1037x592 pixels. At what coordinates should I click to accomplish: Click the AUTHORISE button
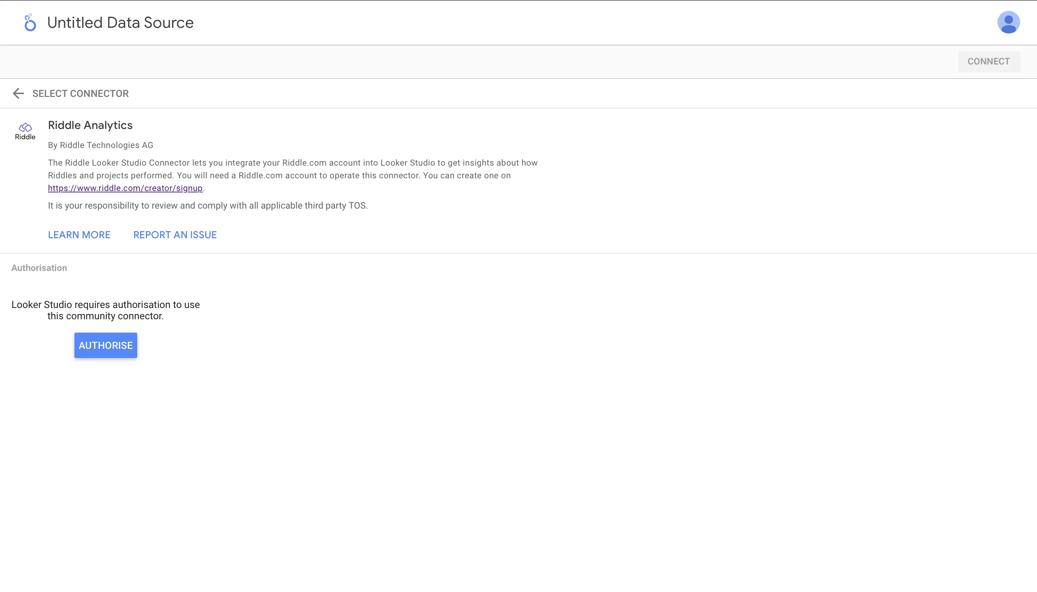coord(106,345)
